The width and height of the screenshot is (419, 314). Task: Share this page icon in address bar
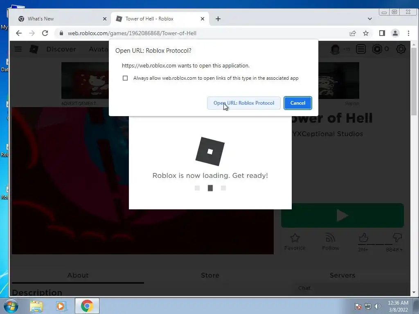tap(353, 33)
